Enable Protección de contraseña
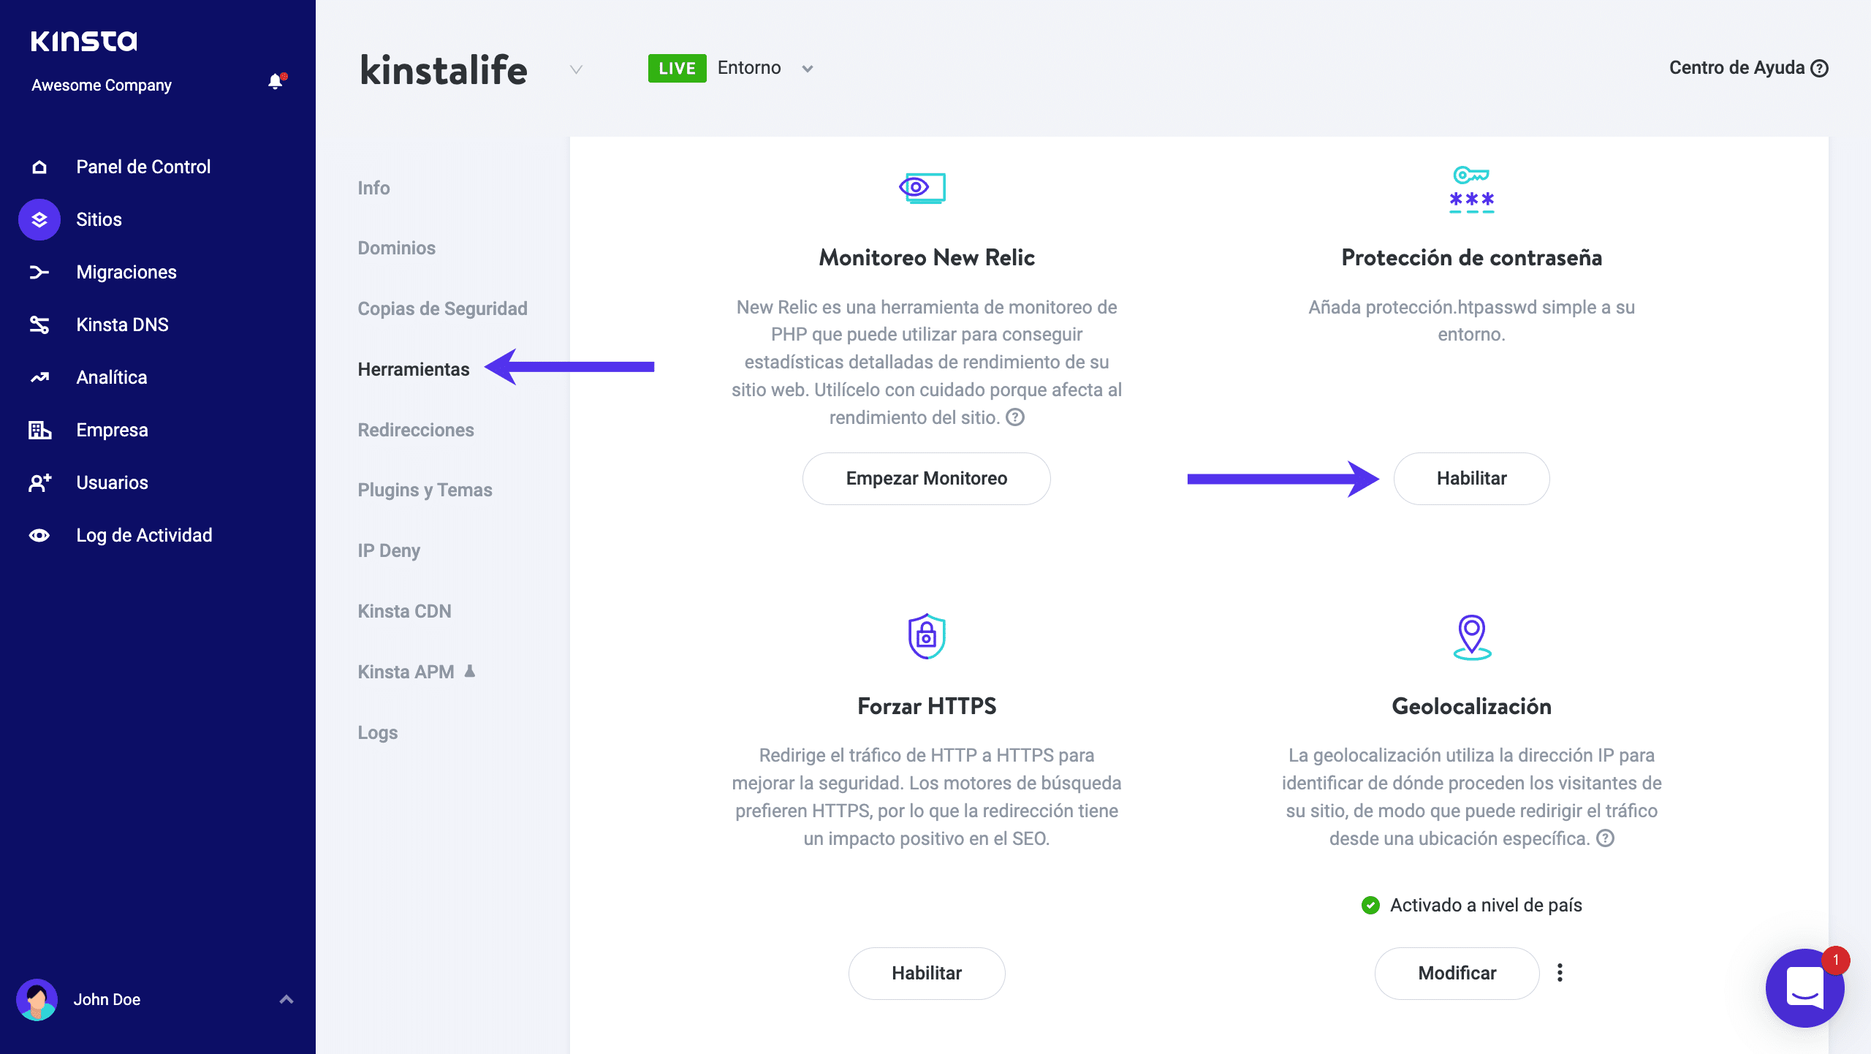The height and width of the screenshot is (1054, 1871). [x=1470, y=479]
